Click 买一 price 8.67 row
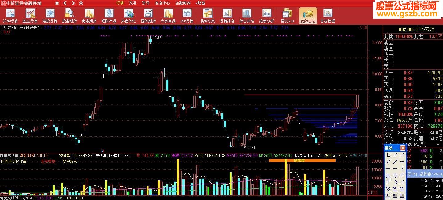 [413, 73]
